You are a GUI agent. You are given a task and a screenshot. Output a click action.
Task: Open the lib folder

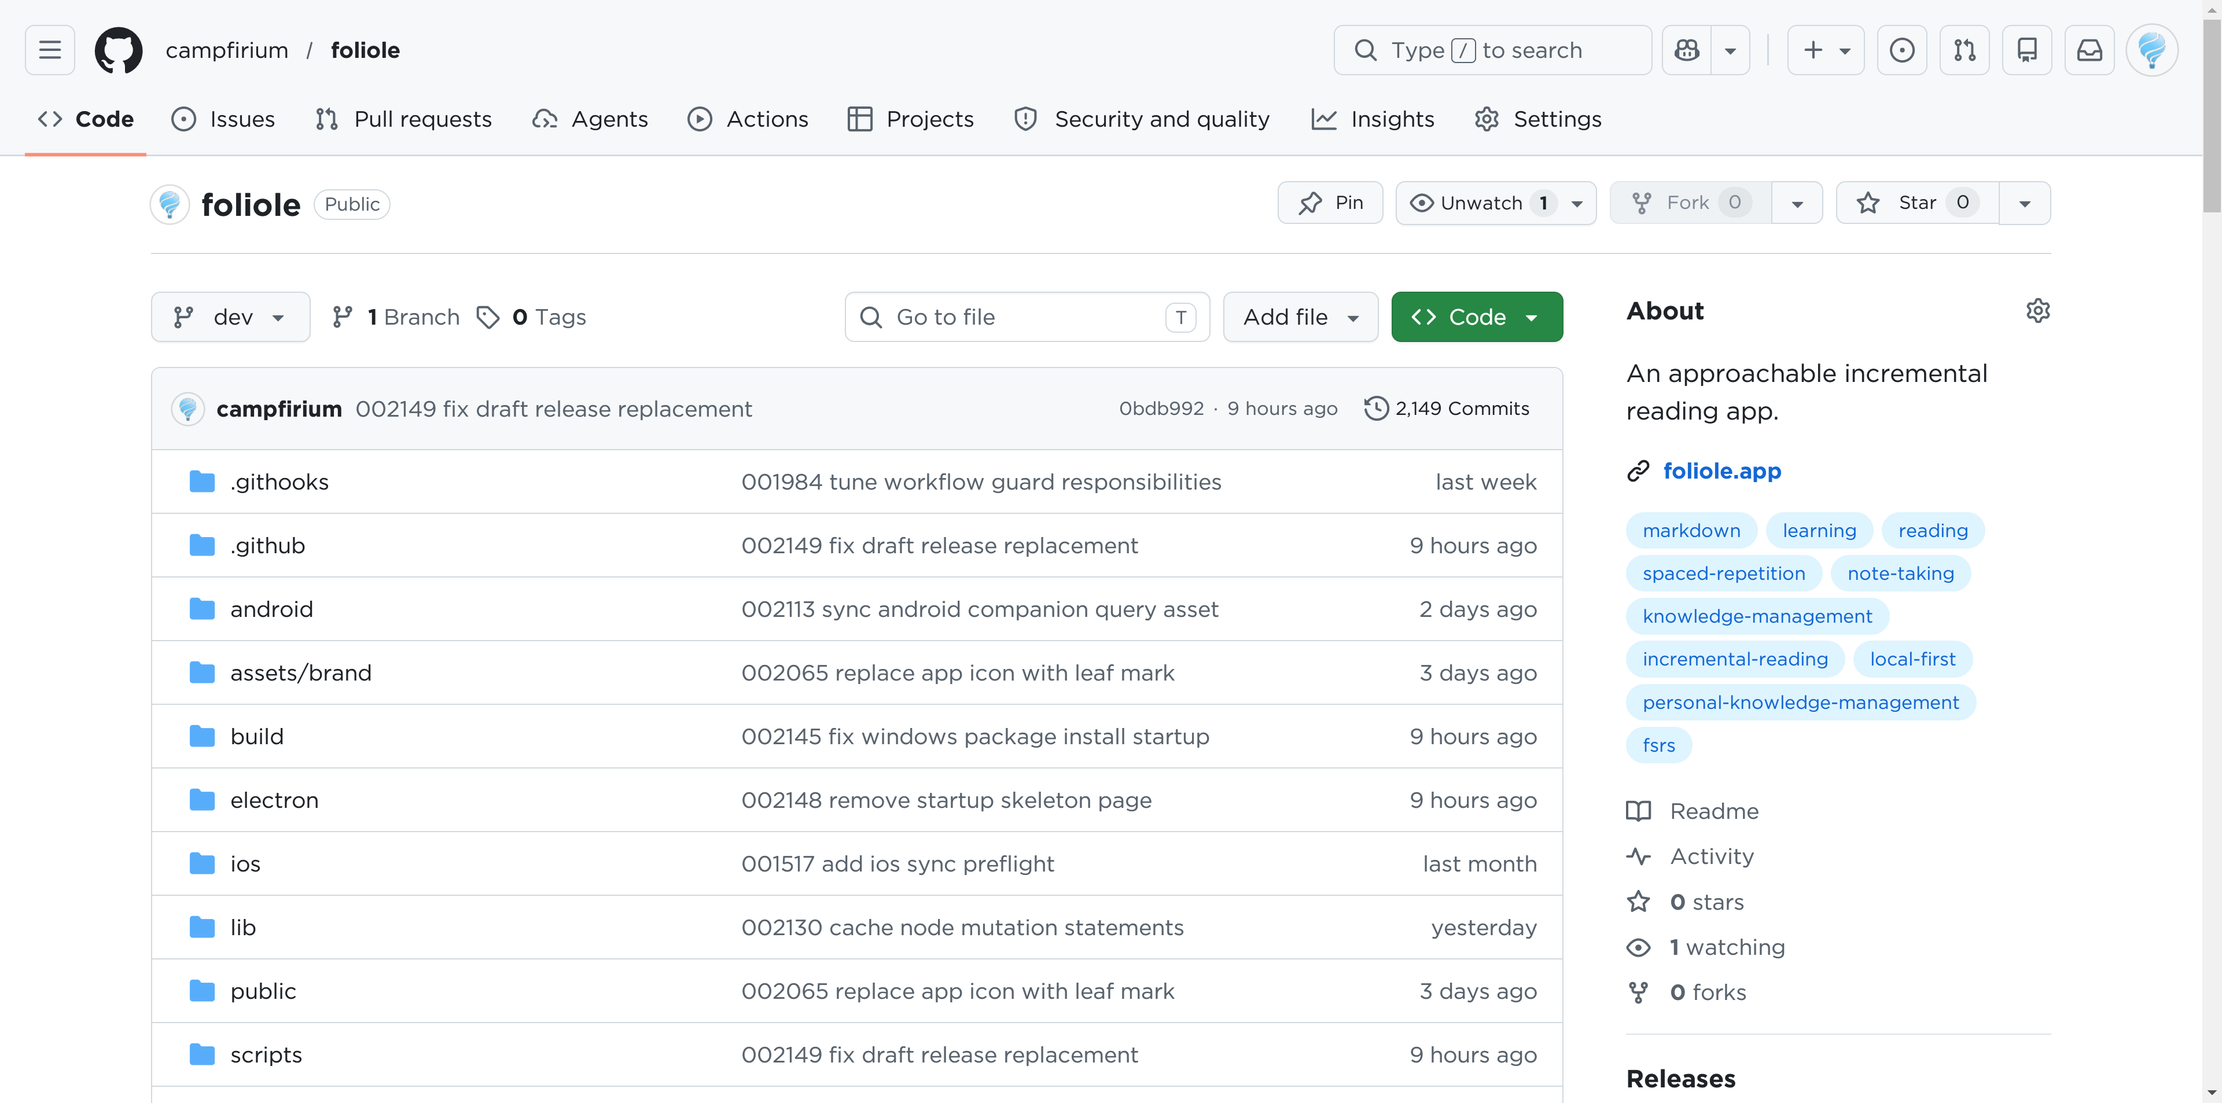tap(242, 927)
